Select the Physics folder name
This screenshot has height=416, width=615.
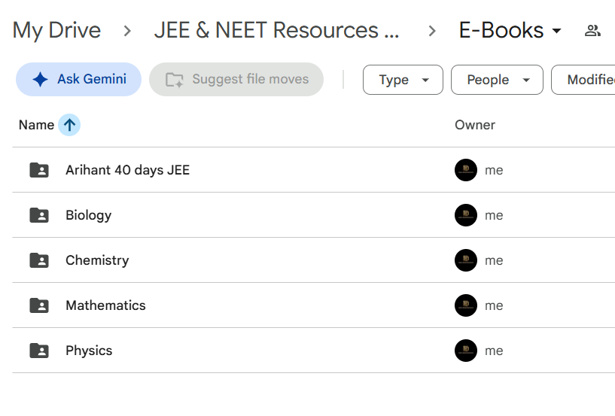[x=89, y=351]
